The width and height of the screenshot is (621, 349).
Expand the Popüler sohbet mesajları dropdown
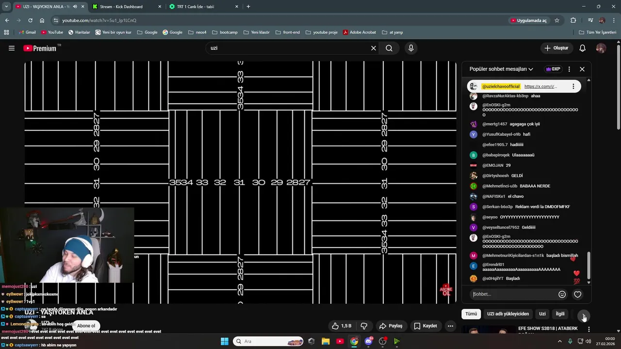[x=501, y=69]
